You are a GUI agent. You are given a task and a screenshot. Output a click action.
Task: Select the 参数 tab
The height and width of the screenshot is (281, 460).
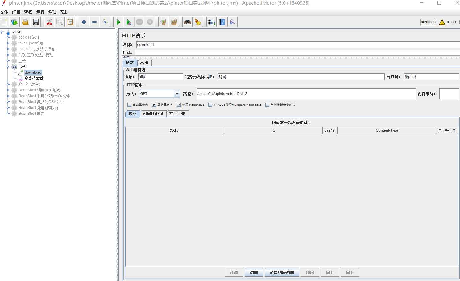point(132,114)
